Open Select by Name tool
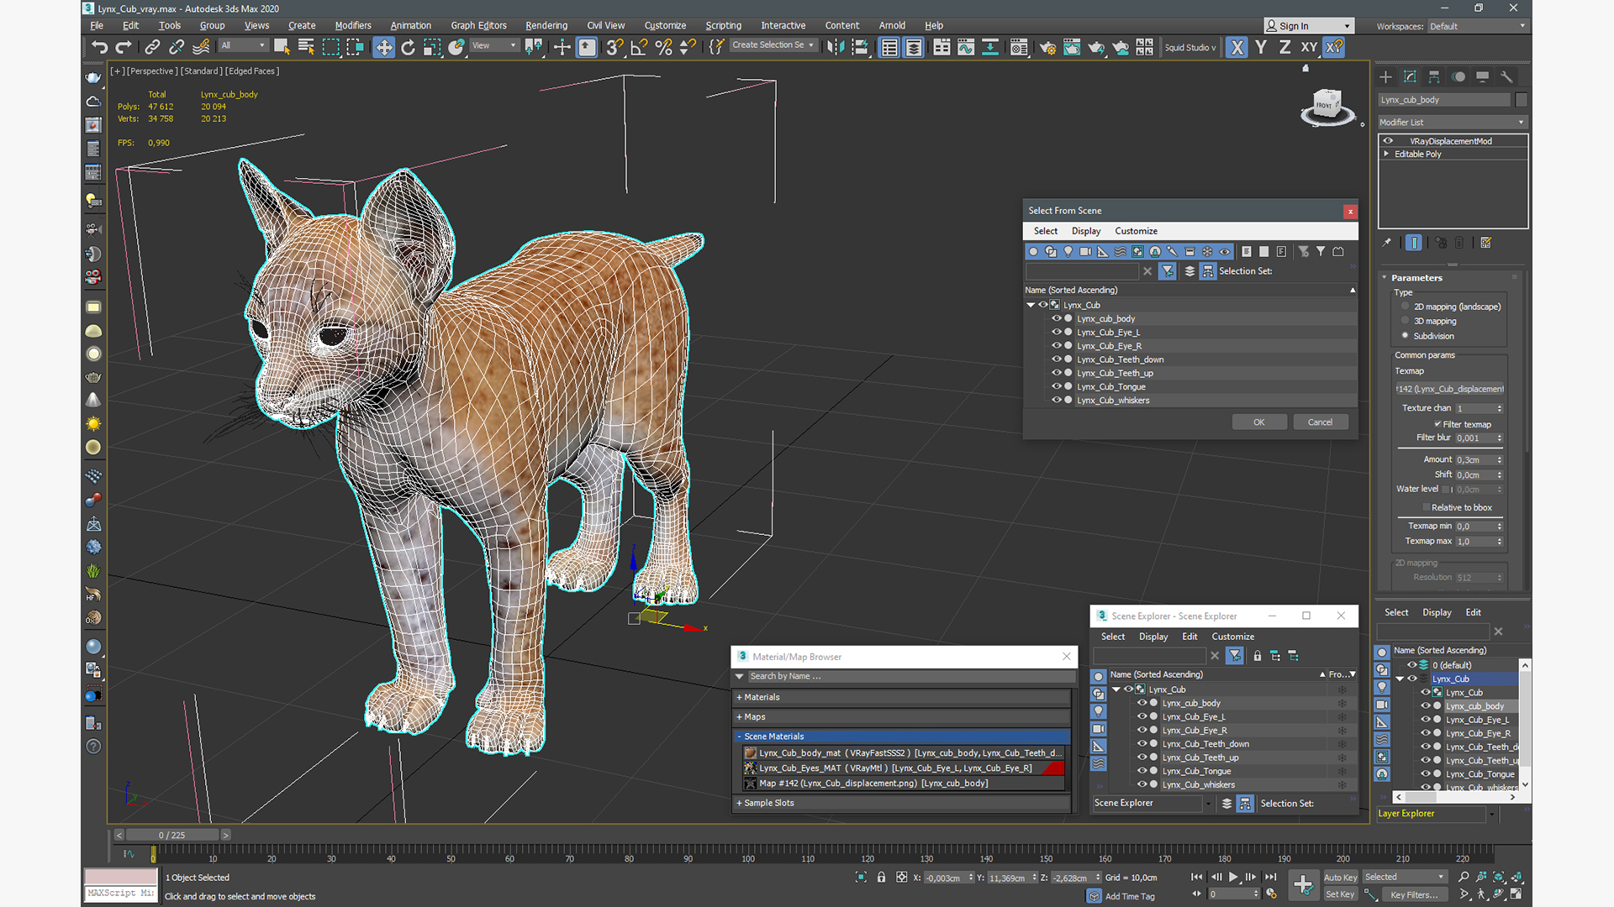Screen dimensions: 1614x907 [306, 47]
